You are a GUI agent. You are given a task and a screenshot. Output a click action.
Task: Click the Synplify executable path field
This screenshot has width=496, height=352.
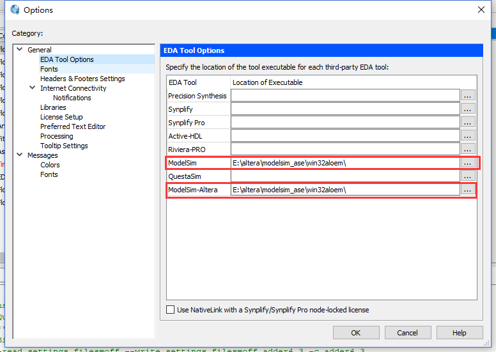pyautogui.click(x=345, y=109)
